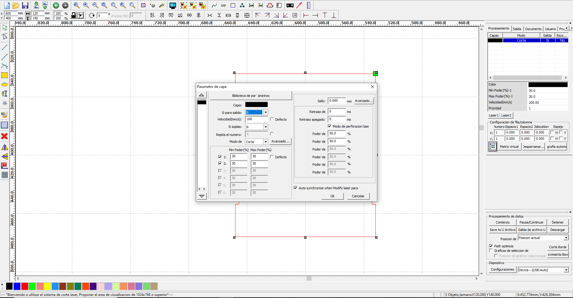Screen dimensions: 573x298
Task: Open the Laser2 tab
Action: (x=506, y=115)
